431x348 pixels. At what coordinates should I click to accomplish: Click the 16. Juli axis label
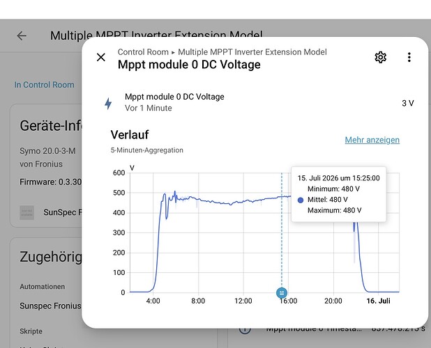pyautogui.click(x=378, y=301)
